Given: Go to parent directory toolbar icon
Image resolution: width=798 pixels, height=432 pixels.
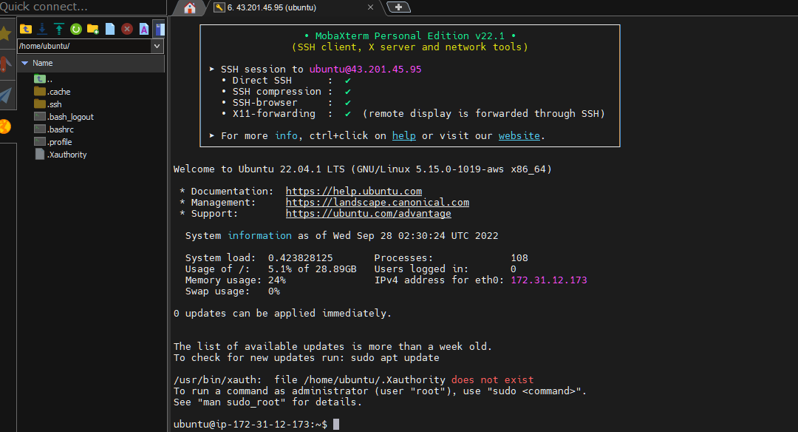Looking at the screenshot, I should tap(25, 29).
